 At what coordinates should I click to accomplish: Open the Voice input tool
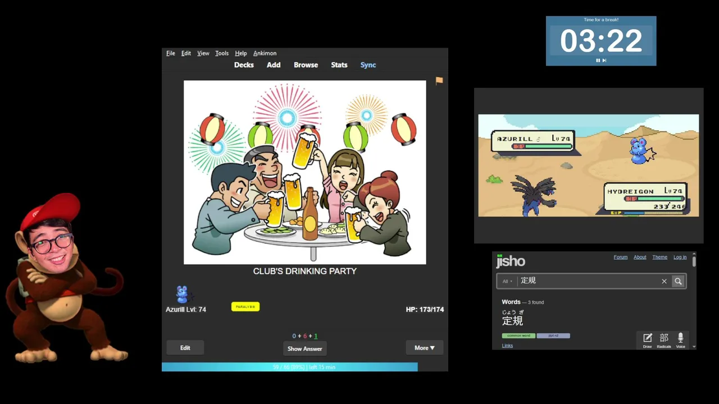tap(680, 340)
